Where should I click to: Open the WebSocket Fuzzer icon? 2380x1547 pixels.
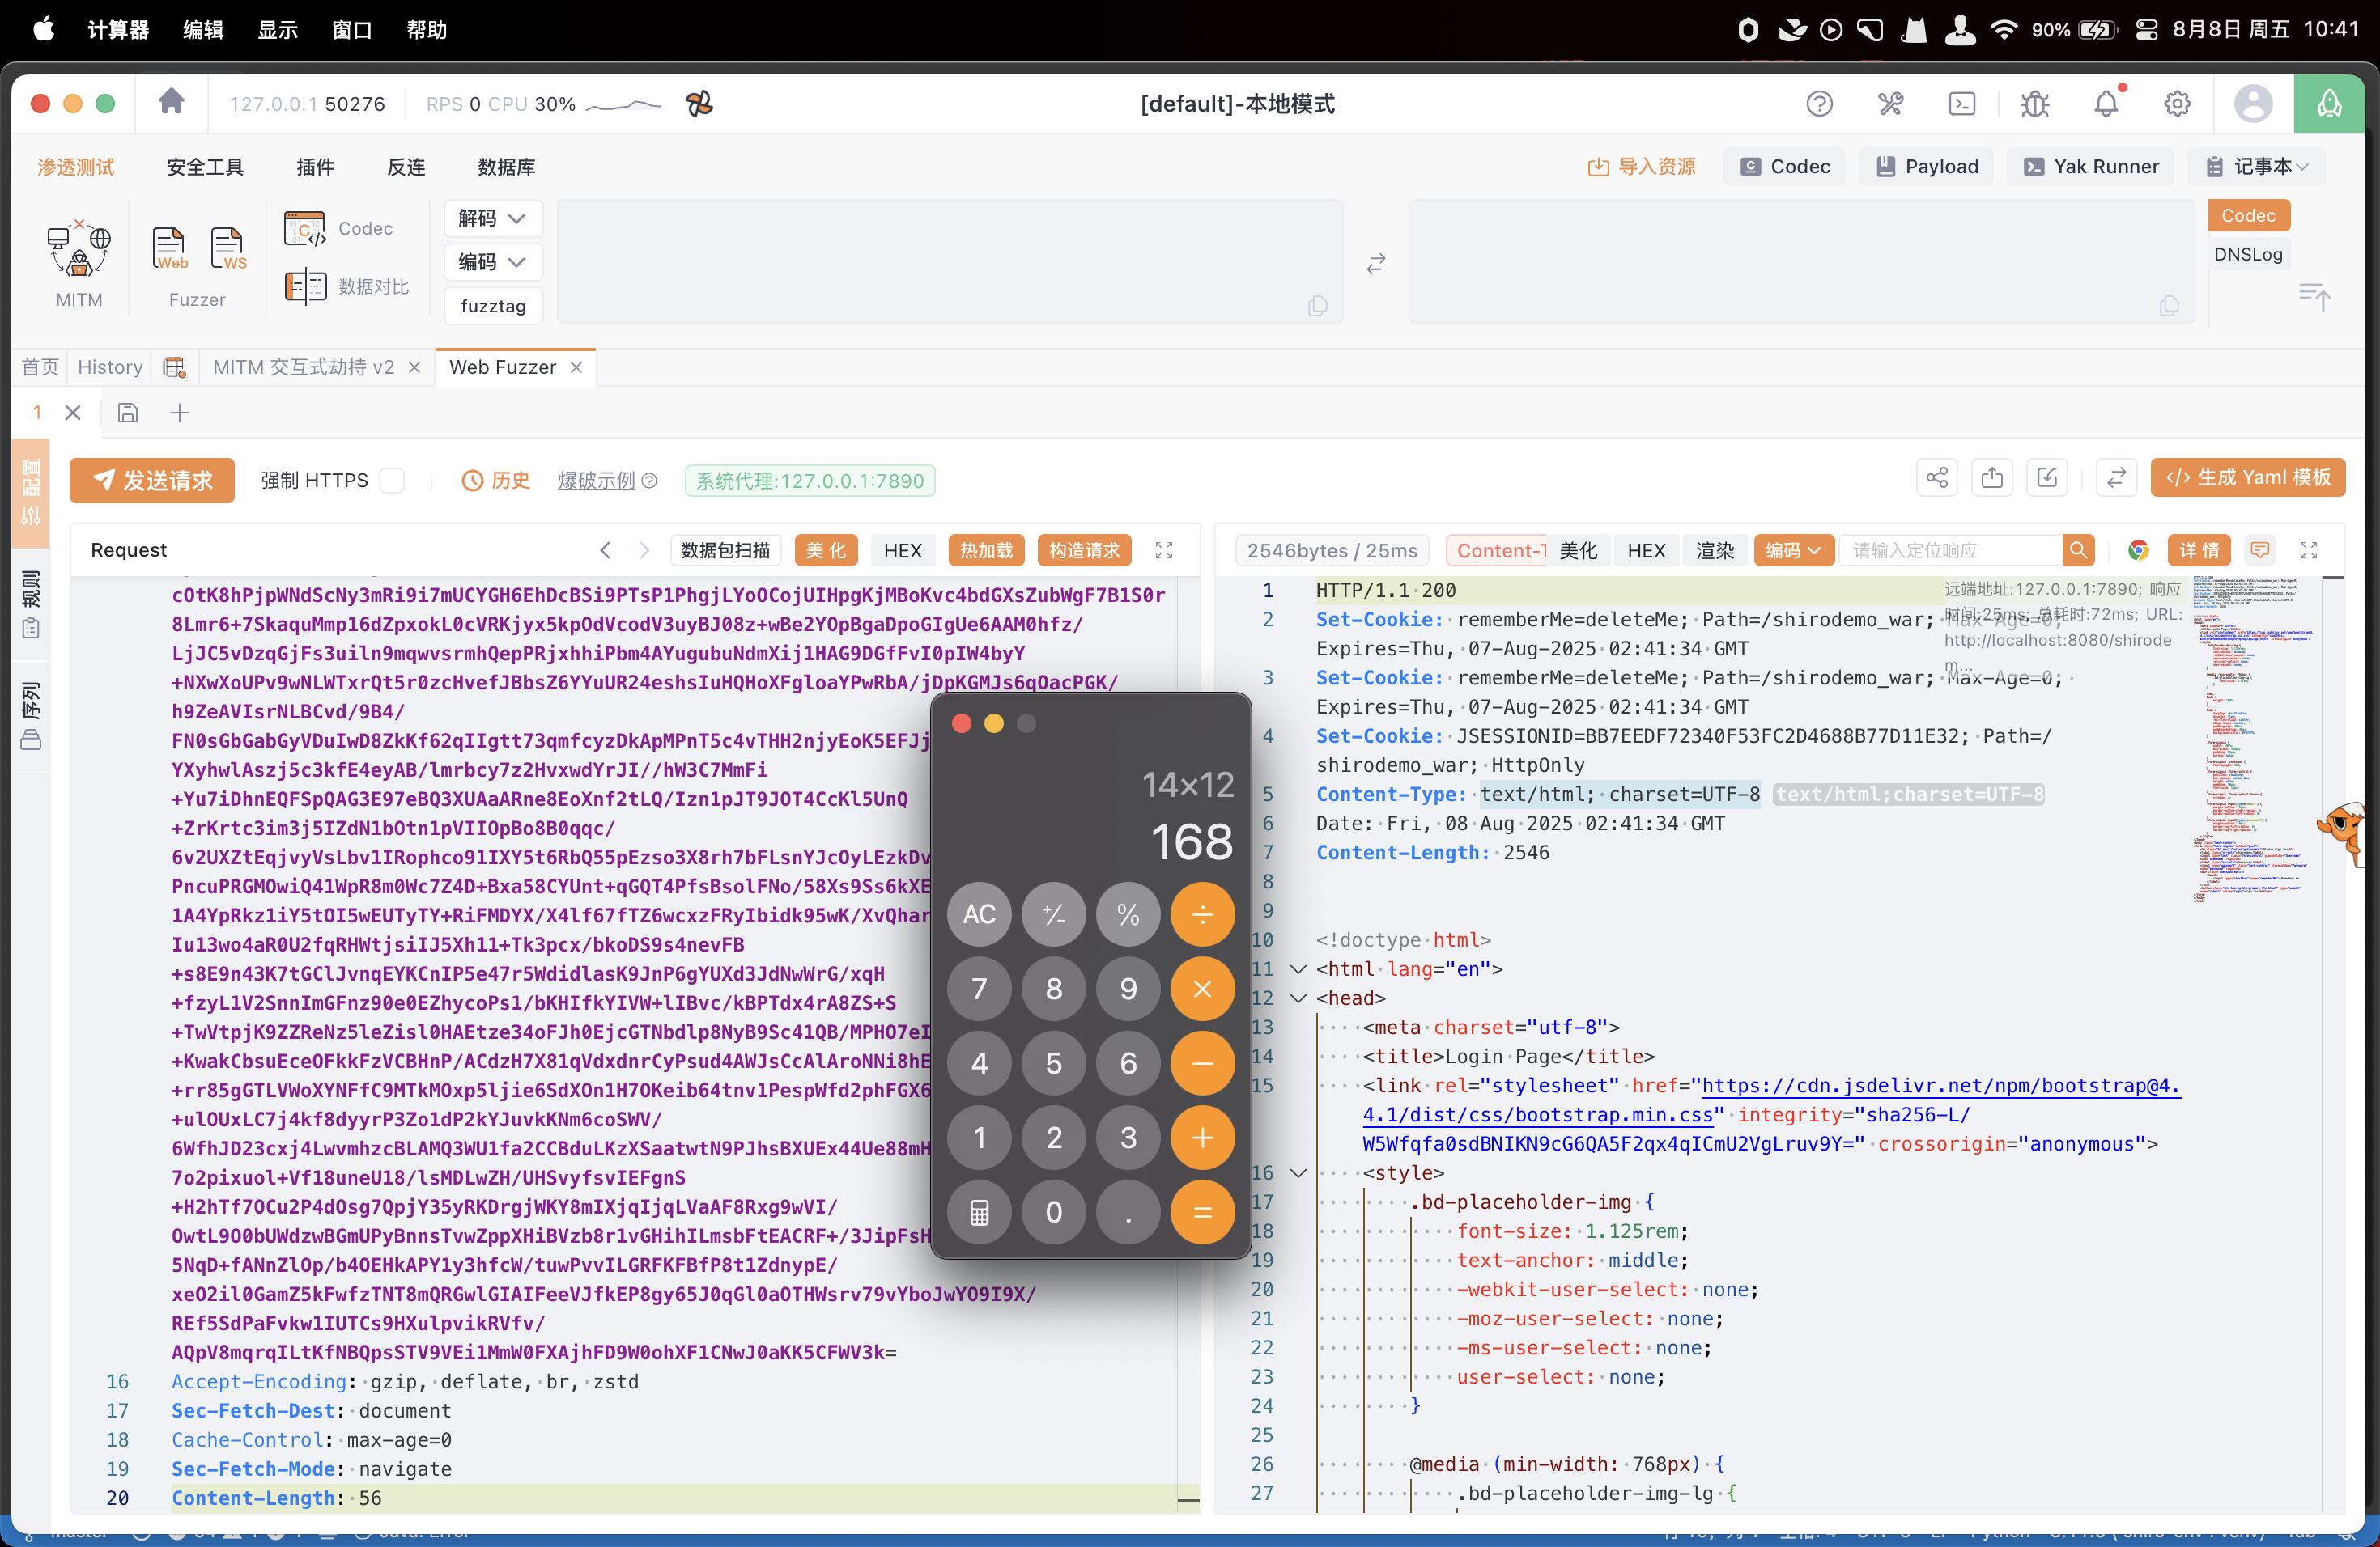[x=228, y=249]
